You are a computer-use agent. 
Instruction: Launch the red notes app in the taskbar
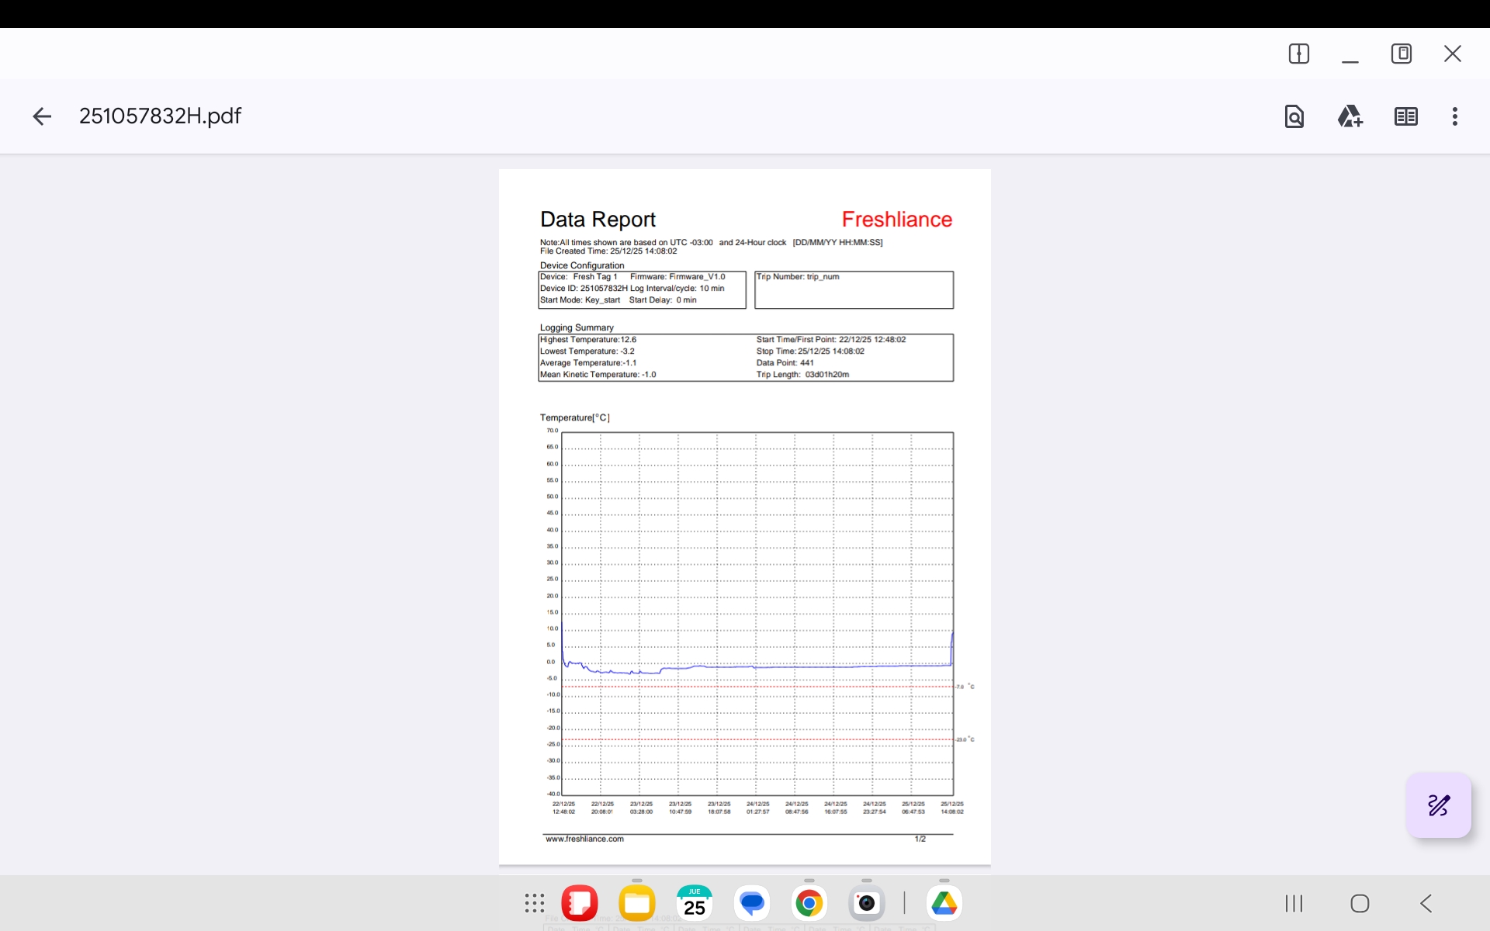(x=579, y=903)
